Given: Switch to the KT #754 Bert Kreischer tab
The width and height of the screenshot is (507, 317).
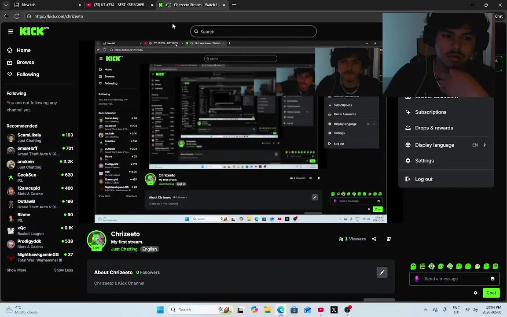Looking at the screenshot, I should click(120, 5).
